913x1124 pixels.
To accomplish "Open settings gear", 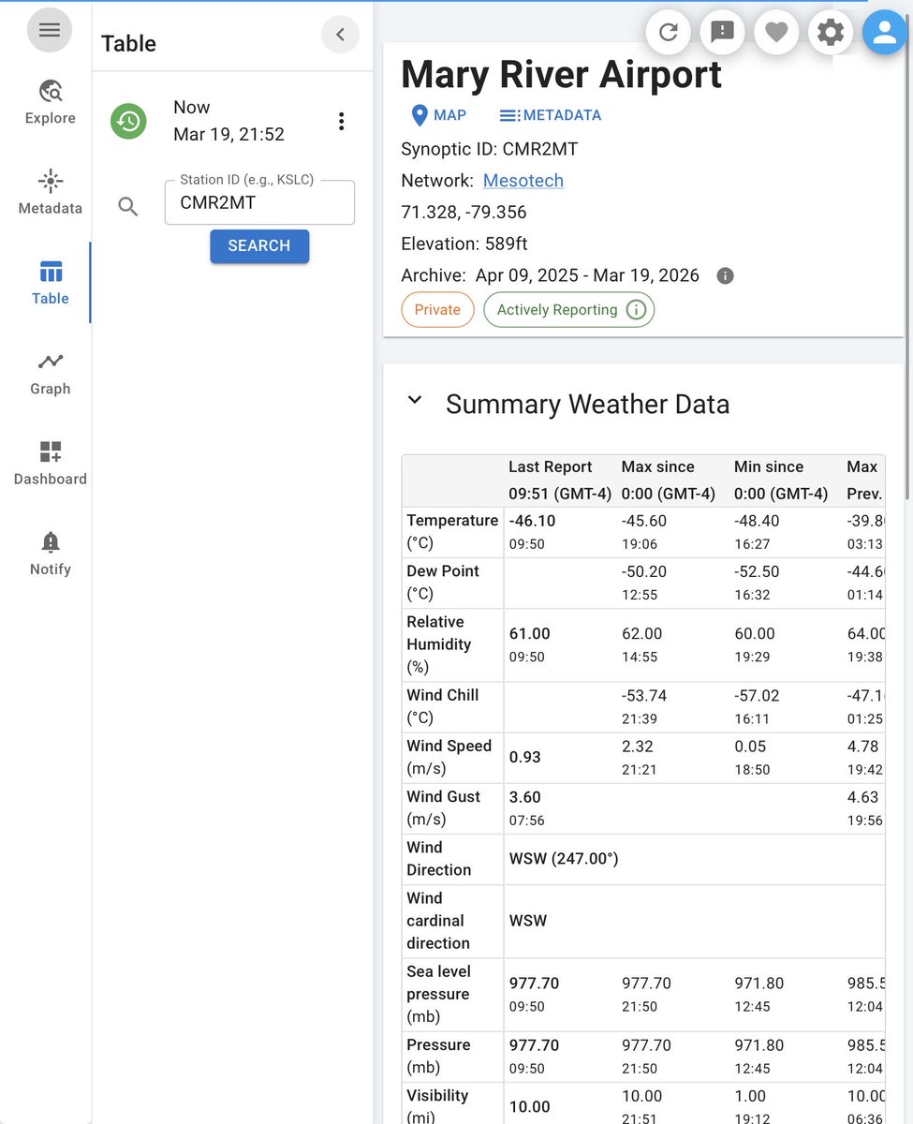I will pos(831,33).
